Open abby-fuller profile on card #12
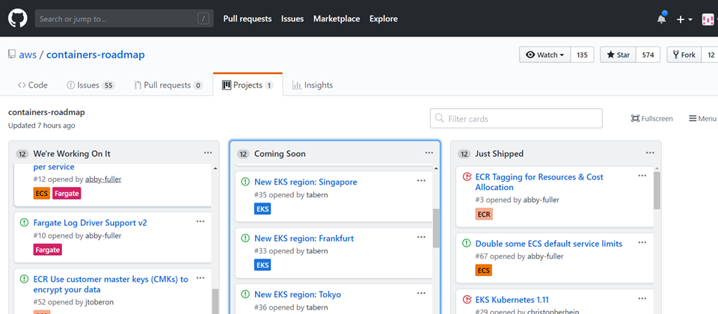718x314 pixels. tap(103, 179)
